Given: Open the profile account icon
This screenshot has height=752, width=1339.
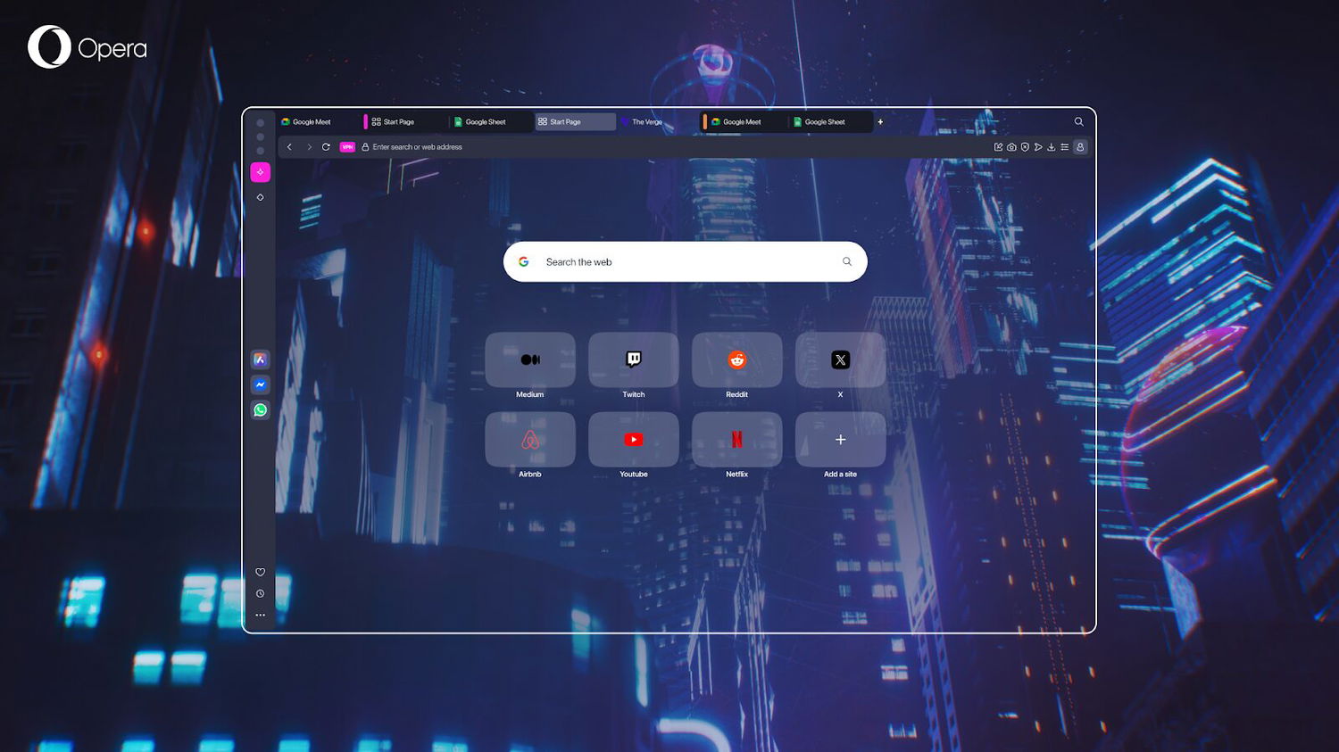Looking at the screenshot, I should 1080,147.
